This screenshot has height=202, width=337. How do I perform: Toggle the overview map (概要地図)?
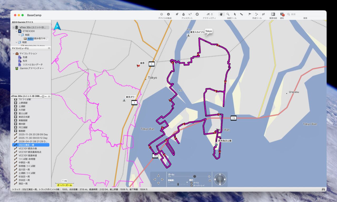click(273, 14)
